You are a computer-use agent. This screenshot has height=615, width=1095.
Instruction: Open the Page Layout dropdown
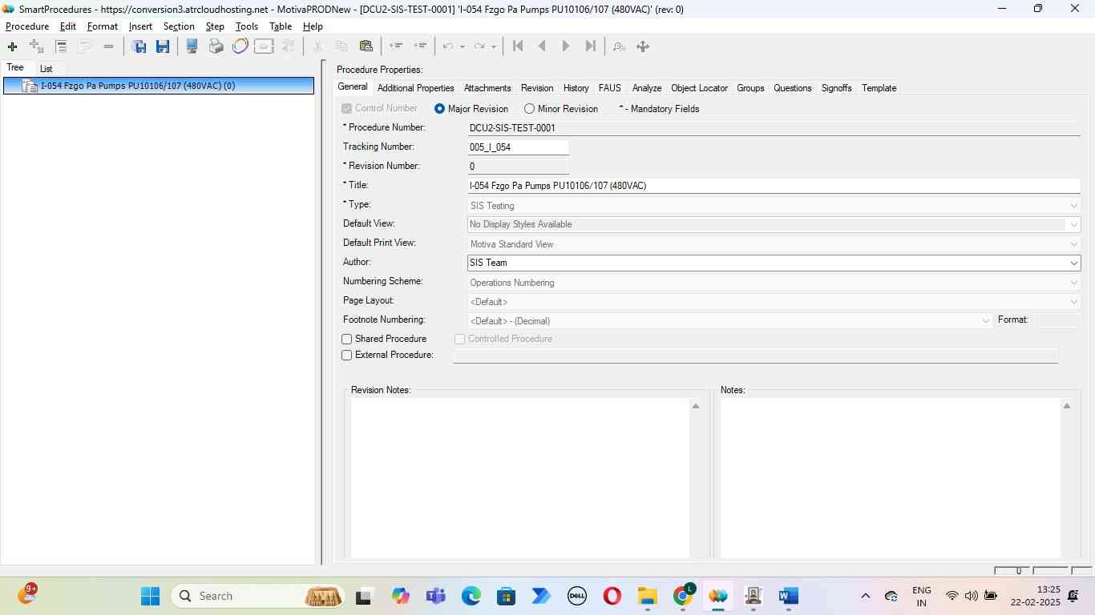point(774,302)
